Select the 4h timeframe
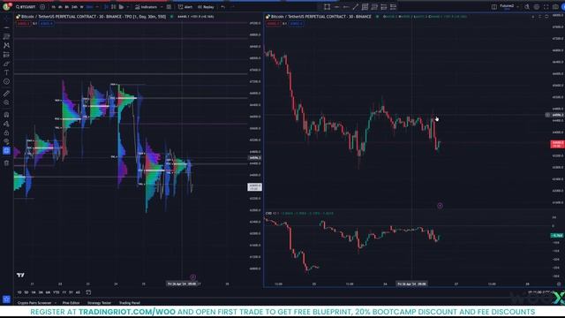The image size is (565, 318). pyautogui.click(x=60, y=7)
